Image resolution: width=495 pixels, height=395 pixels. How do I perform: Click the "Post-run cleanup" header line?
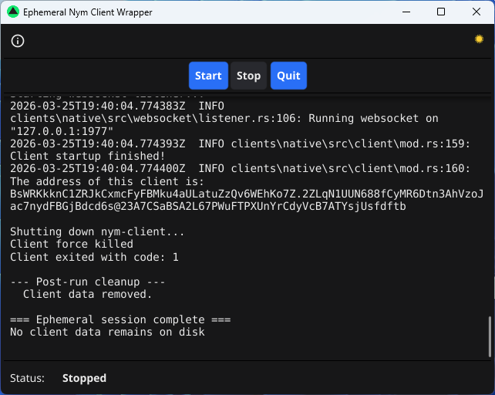pyautogui.click(x=87, y=282)
